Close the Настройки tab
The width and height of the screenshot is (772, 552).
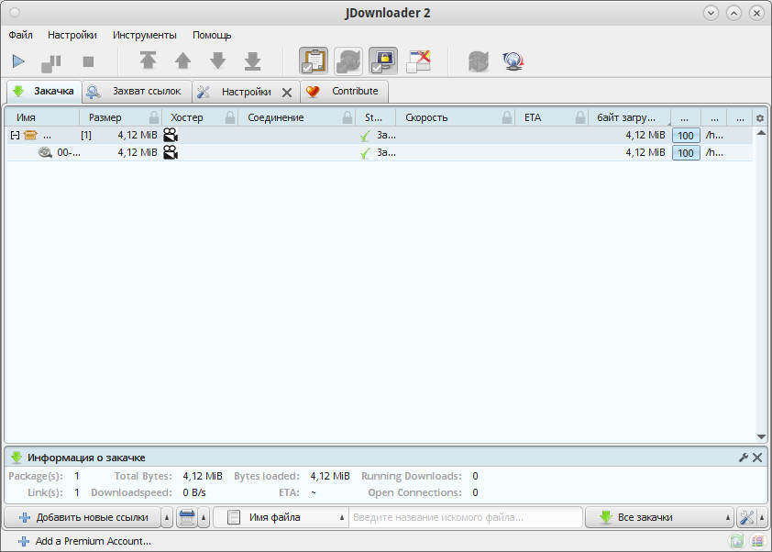pos(287,92)
